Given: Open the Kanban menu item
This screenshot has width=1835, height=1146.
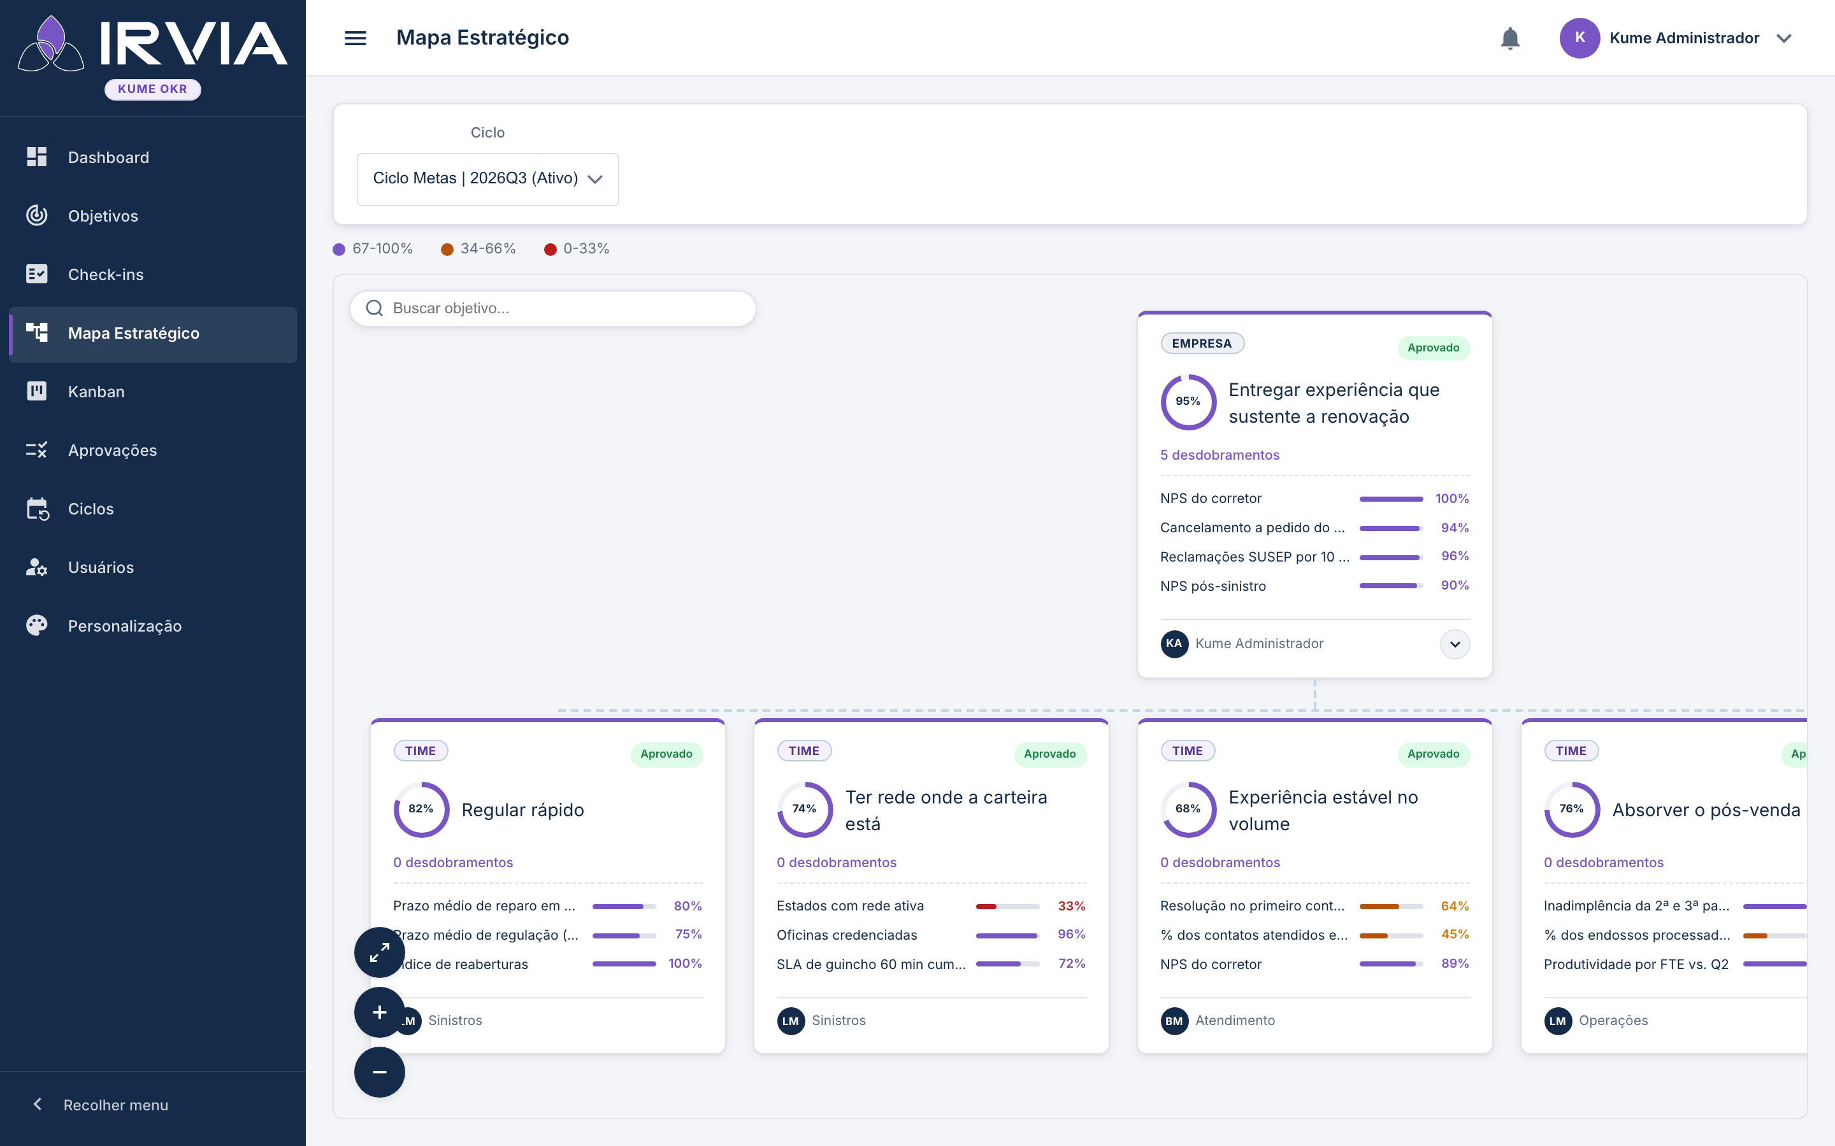Looking at the screenshot, I should (153, 392).
